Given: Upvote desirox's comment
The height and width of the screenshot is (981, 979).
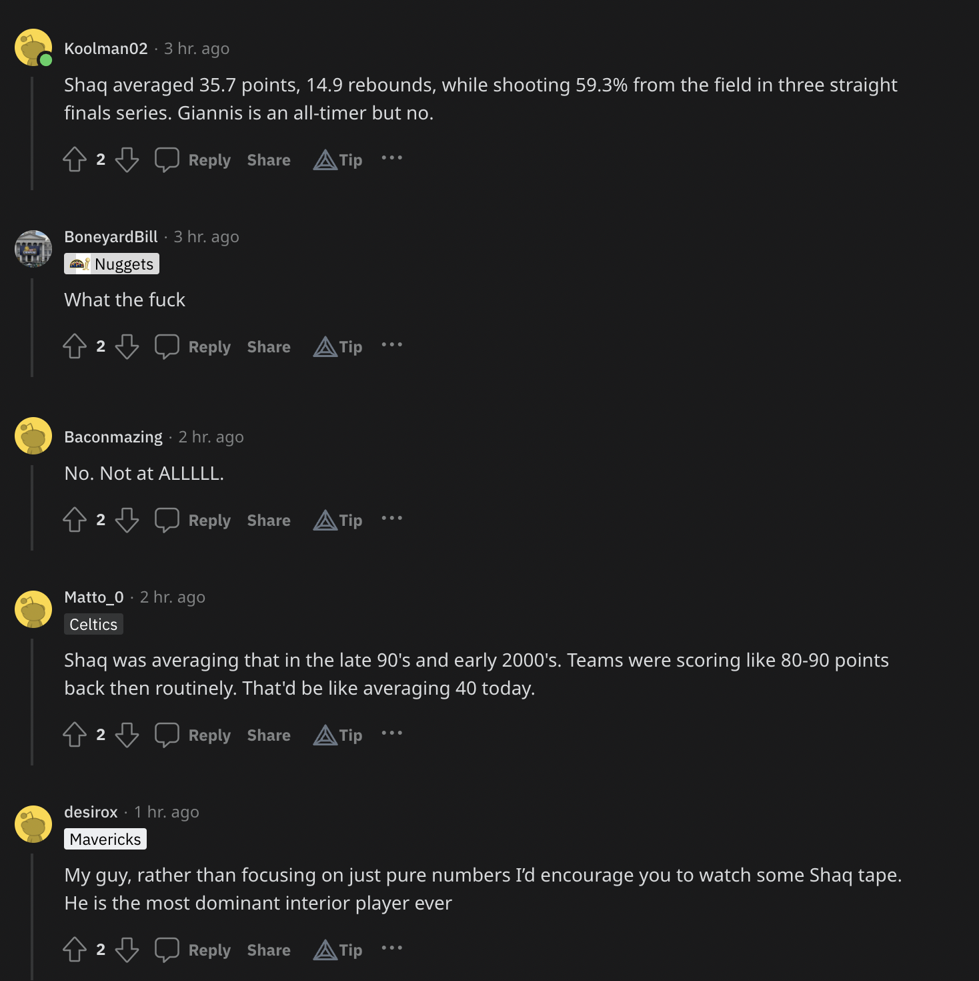Looking at the screenshot, I should pos(75,950).
